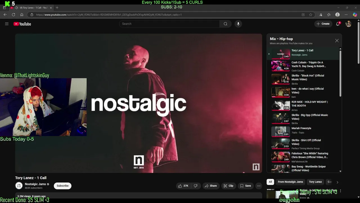Click the main video player

coord(139,103)
